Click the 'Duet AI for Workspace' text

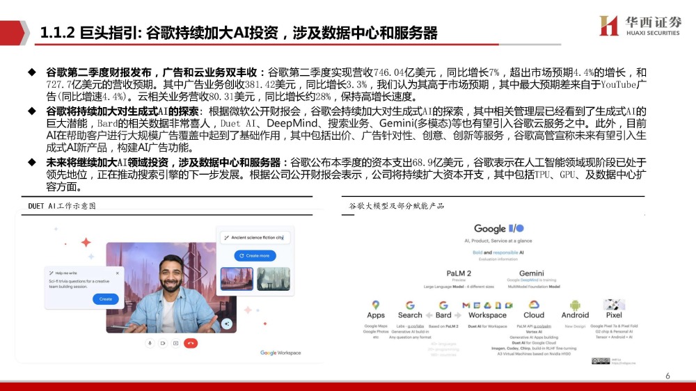pos(487,326)
